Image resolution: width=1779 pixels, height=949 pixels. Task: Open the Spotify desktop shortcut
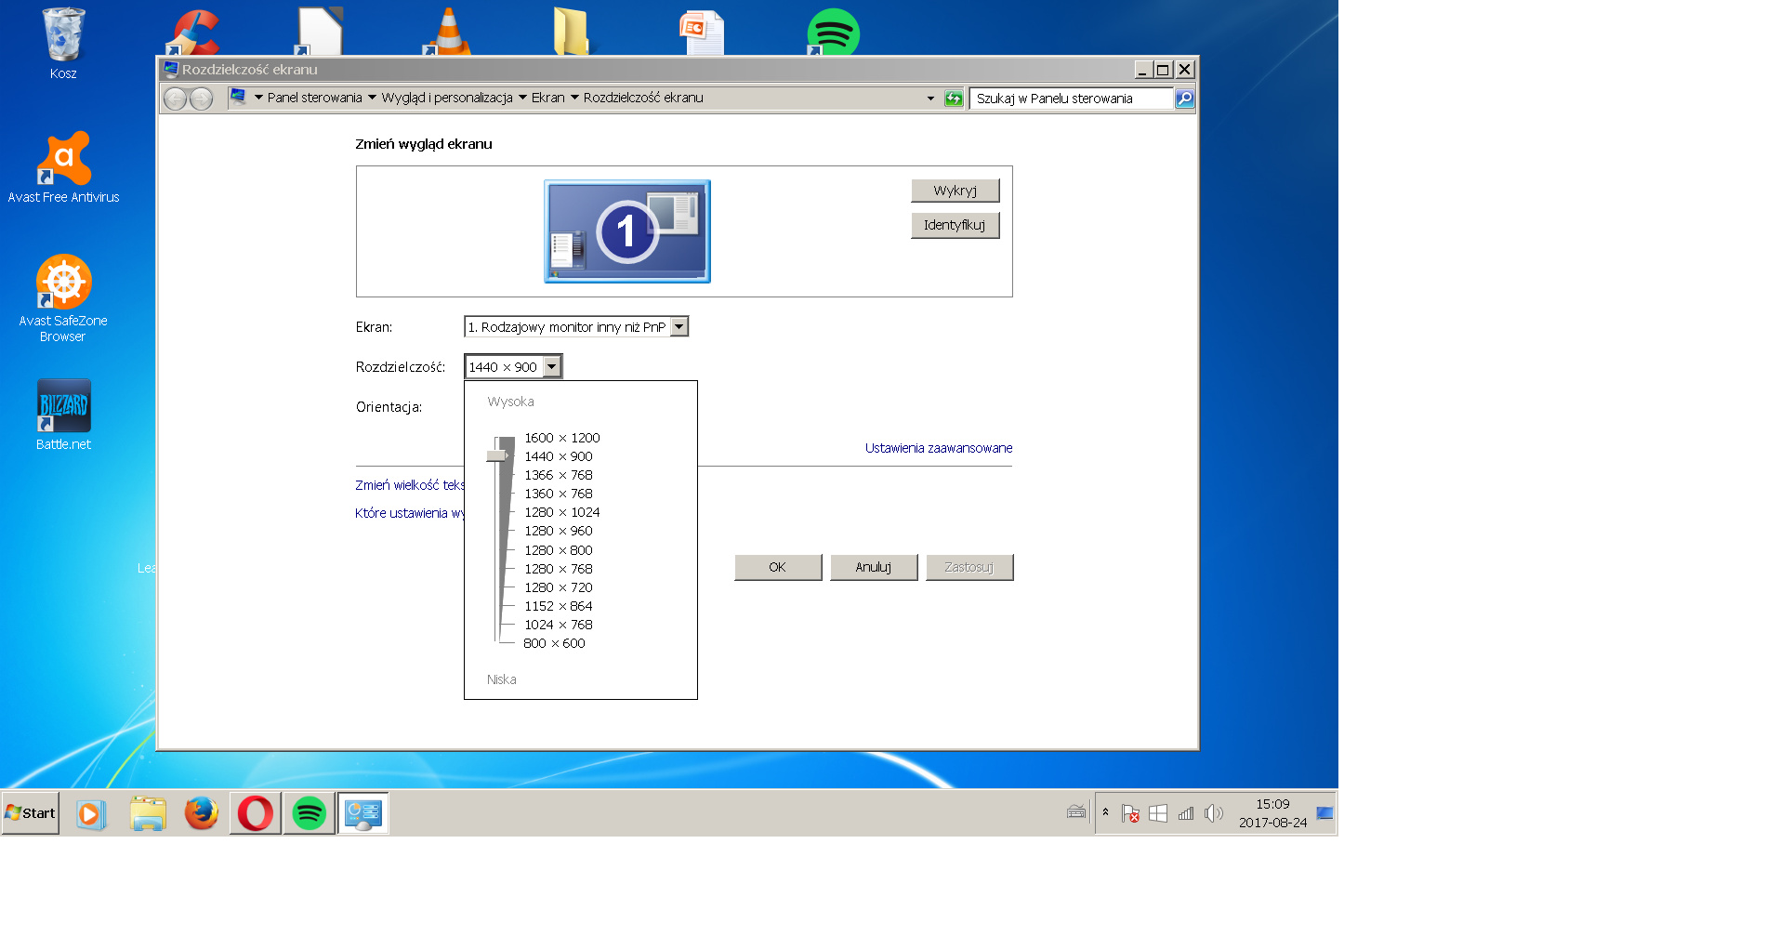point(832,33)
